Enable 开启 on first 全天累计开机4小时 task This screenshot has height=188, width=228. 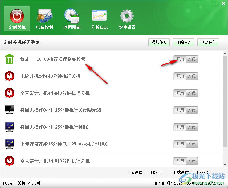coord(180,93)
